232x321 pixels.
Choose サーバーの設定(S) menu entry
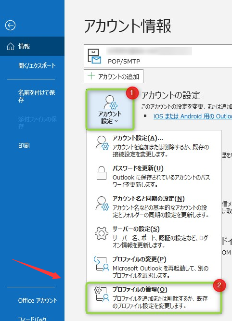[x=154, y=237]
